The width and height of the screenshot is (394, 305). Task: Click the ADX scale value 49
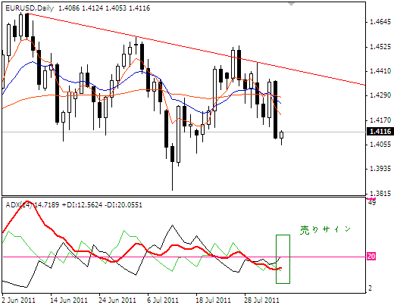pos(372,202)
